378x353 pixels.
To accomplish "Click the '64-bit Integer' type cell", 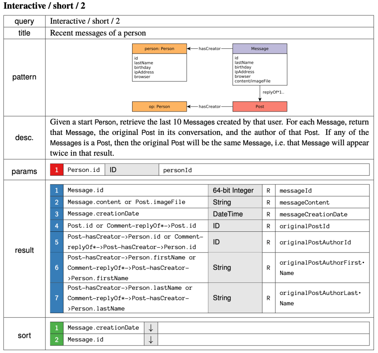I will point(233,191).
